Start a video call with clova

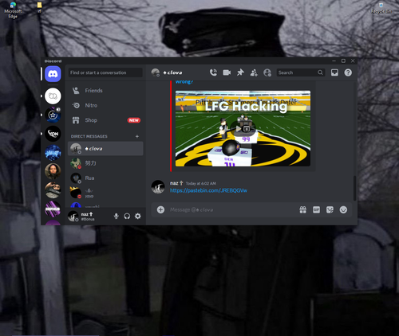coord(227,72)
